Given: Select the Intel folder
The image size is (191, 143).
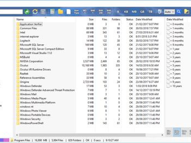Looking at the screenshot, I should point(22,33).
